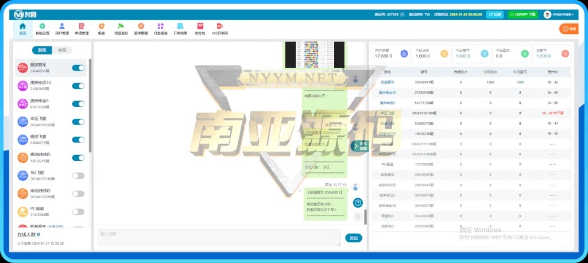Click the green H5/APP 下载 button

[523, 14]
